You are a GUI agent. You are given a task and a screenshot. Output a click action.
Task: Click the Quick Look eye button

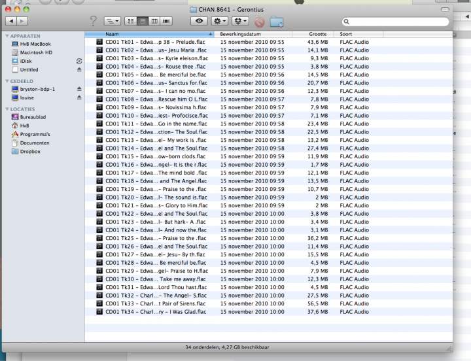199,22
